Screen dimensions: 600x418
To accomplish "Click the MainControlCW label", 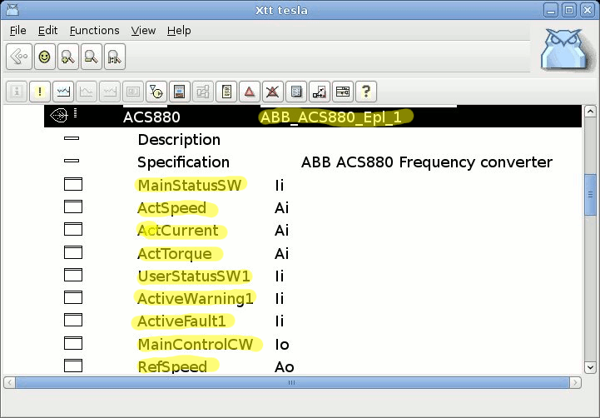I will (196, 344).
